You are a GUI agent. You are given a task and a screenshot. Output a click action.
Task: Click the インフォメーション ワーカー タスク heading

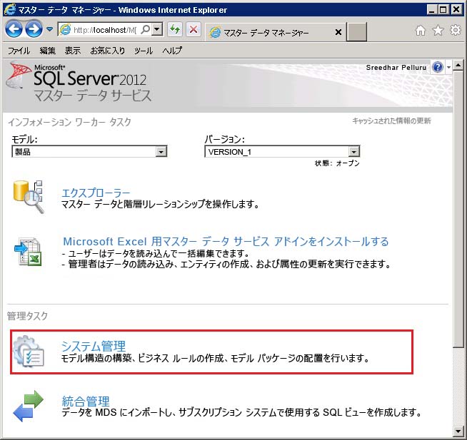pyautogui.click(x=69, y=122)
